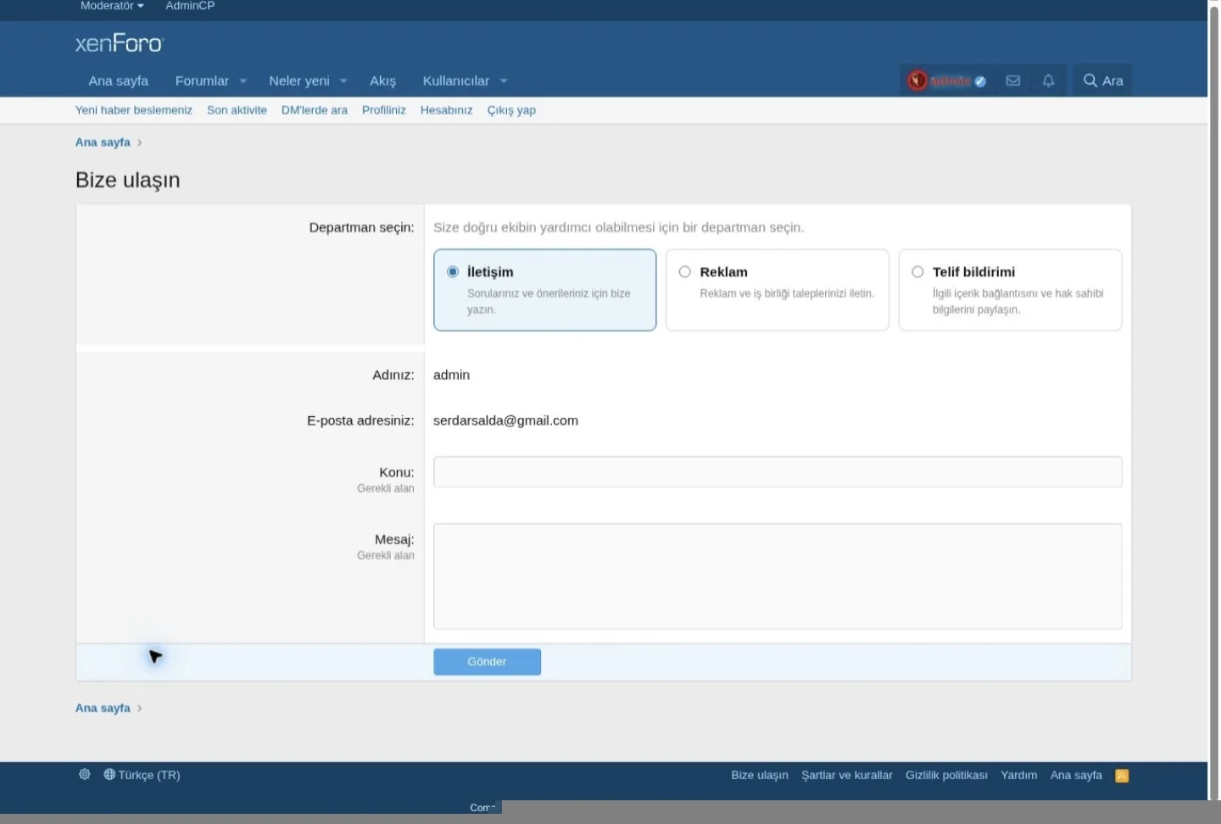Open the Akış navigation tab
The image size is (1221, 824).
382,81
